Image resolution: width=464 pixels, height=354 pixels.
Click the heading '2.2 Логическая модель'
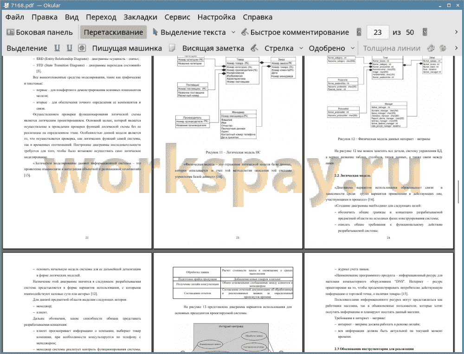(352, 175)
